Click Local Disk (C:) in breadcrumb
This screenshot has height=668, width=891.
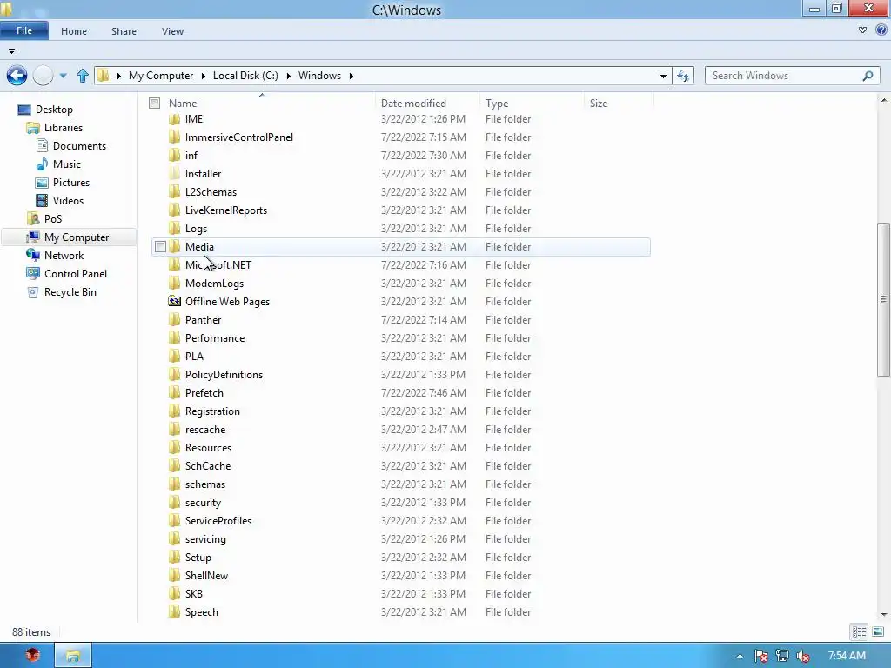tap(245, 76)
